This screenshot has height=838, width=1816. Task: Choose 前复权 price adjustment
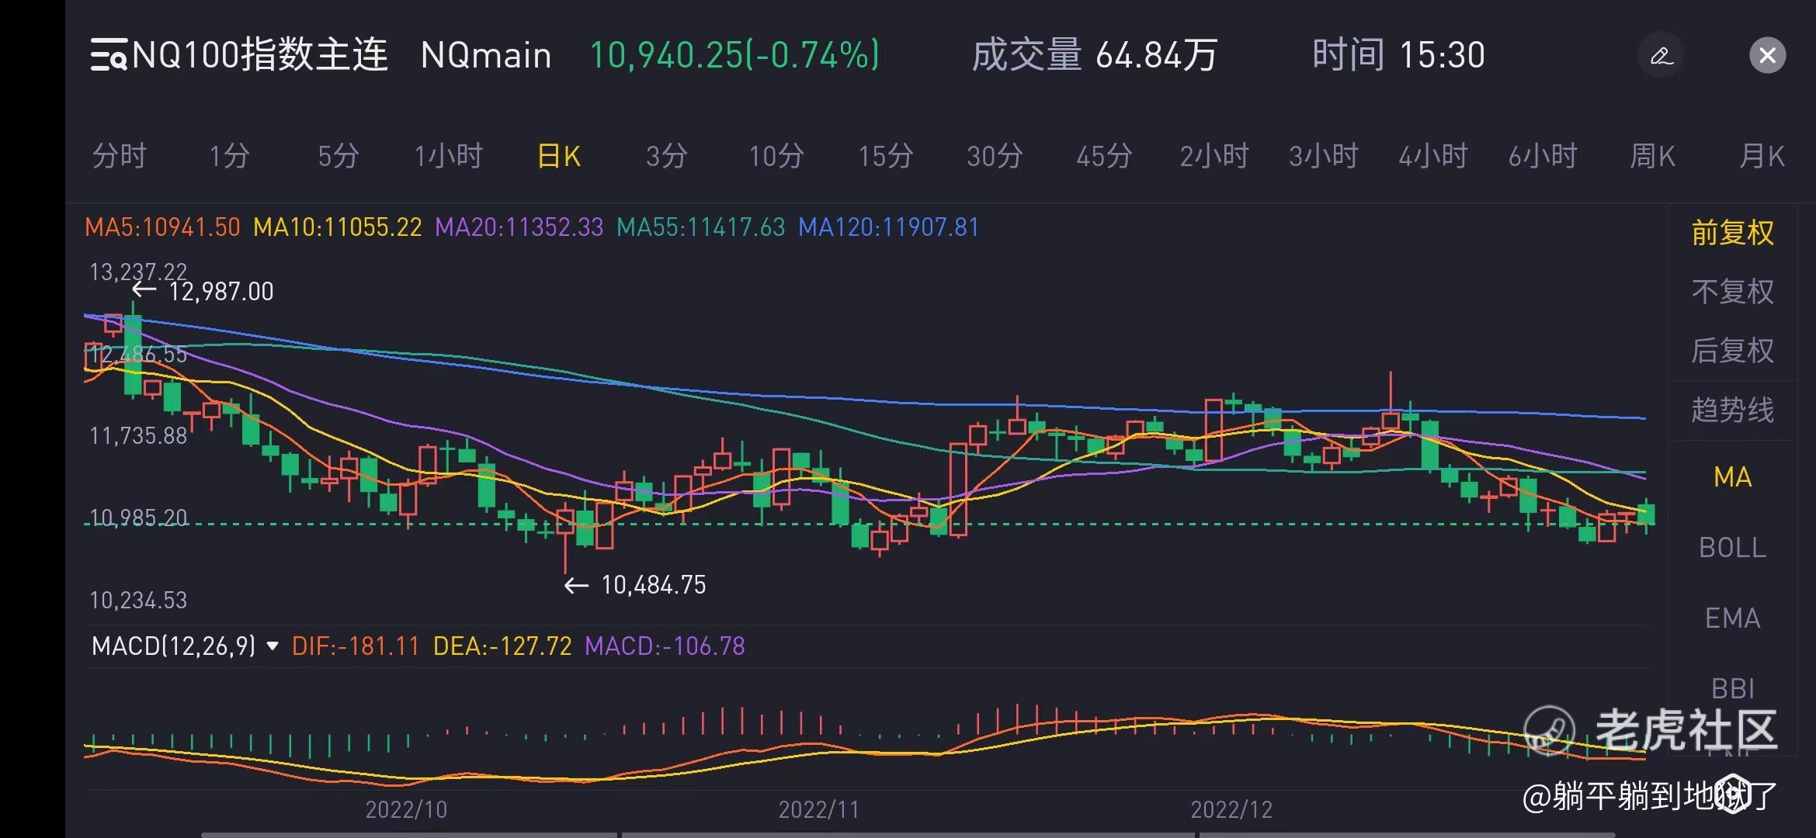(x=1732, y=232)
